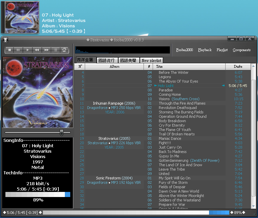Image resolution: width=258 pixels, height=218 pixels.
Task: Sort by the Title column header
Action: pos(189,66)
